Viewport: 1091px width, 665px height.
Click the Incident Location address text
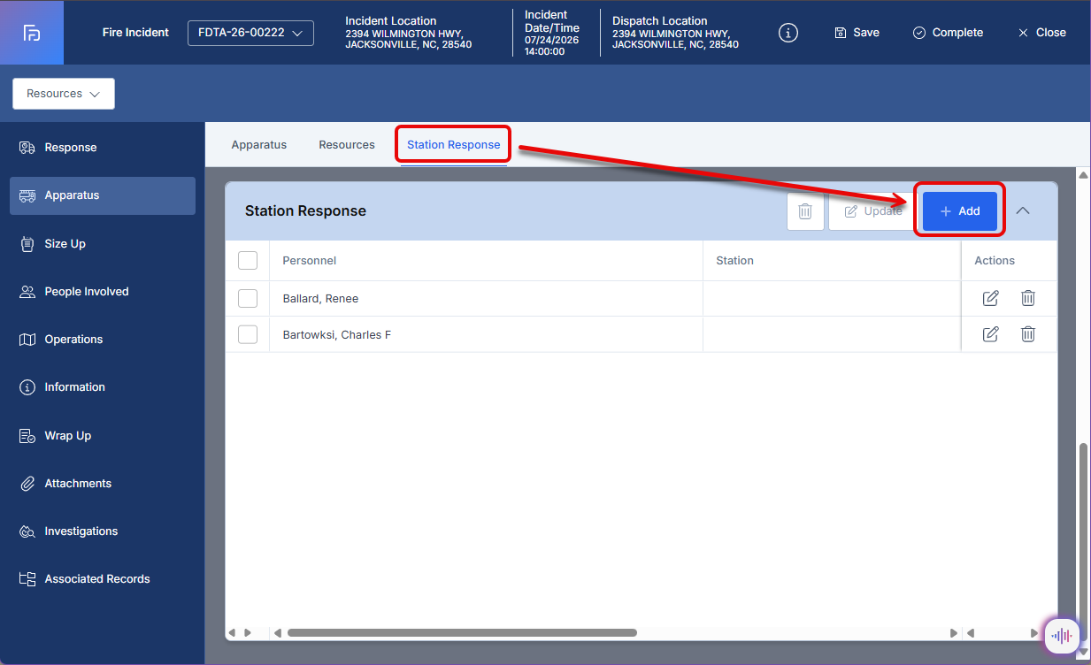pos(408,39)
